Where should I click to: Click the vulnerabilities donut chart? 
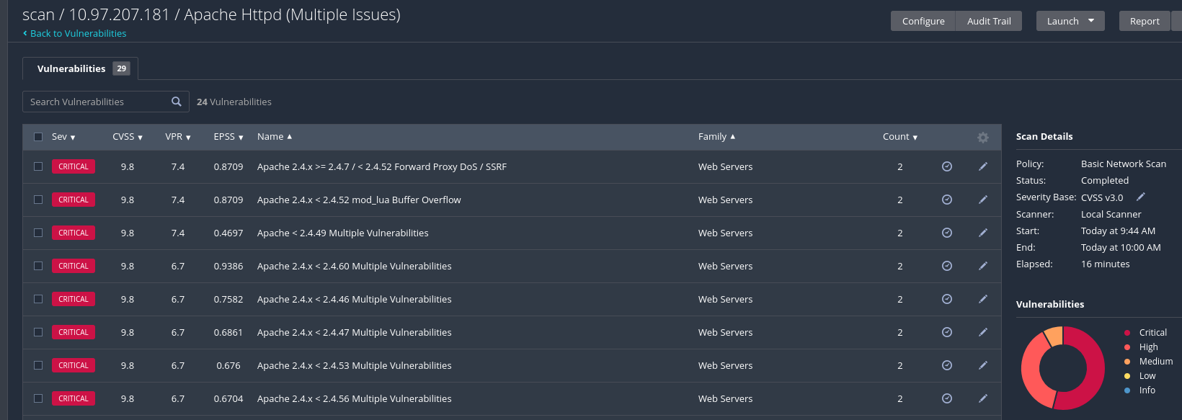pyautogui.click(x=1062, y=368)
